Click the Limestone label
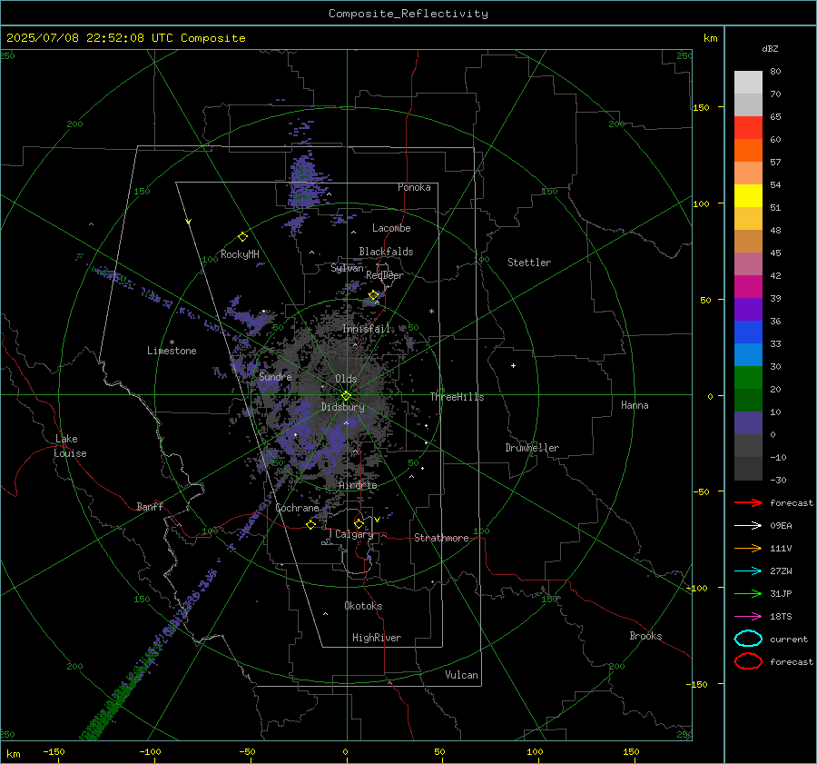The height and width of the screenshot is (764, 817). coord(172,351)
